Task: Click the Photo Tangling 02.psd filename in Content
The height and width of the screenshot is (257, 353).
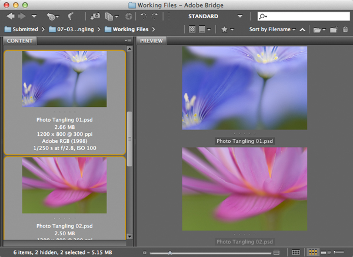Action: [64, 226]
